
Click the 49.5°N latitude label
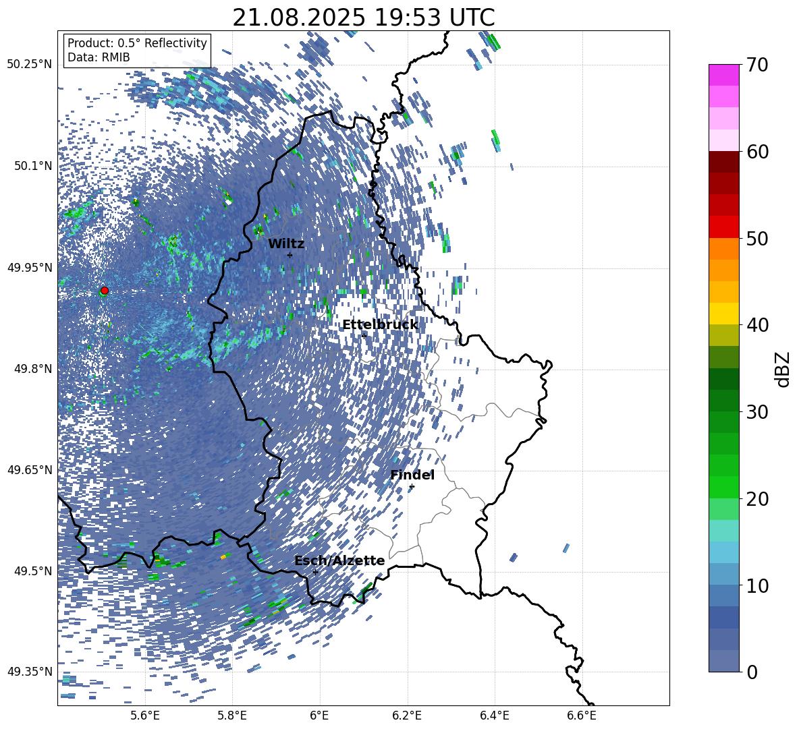[32, 571]
